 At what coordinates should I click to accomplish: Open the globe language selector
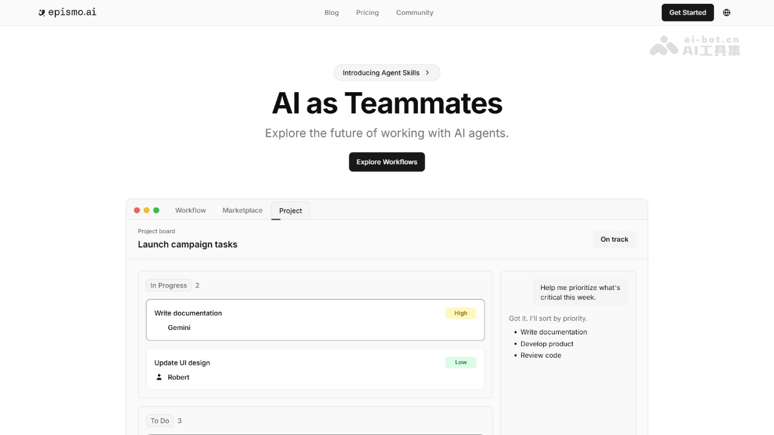[726, 13]
